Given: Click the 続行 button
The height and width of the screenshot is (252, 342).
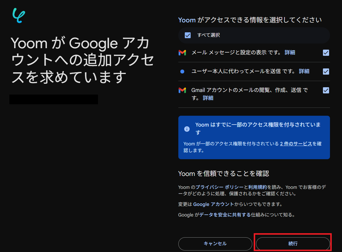Looking at the screenshot, I should click(x=293, y=244).
